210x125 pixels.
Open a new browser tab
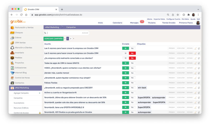62,9
